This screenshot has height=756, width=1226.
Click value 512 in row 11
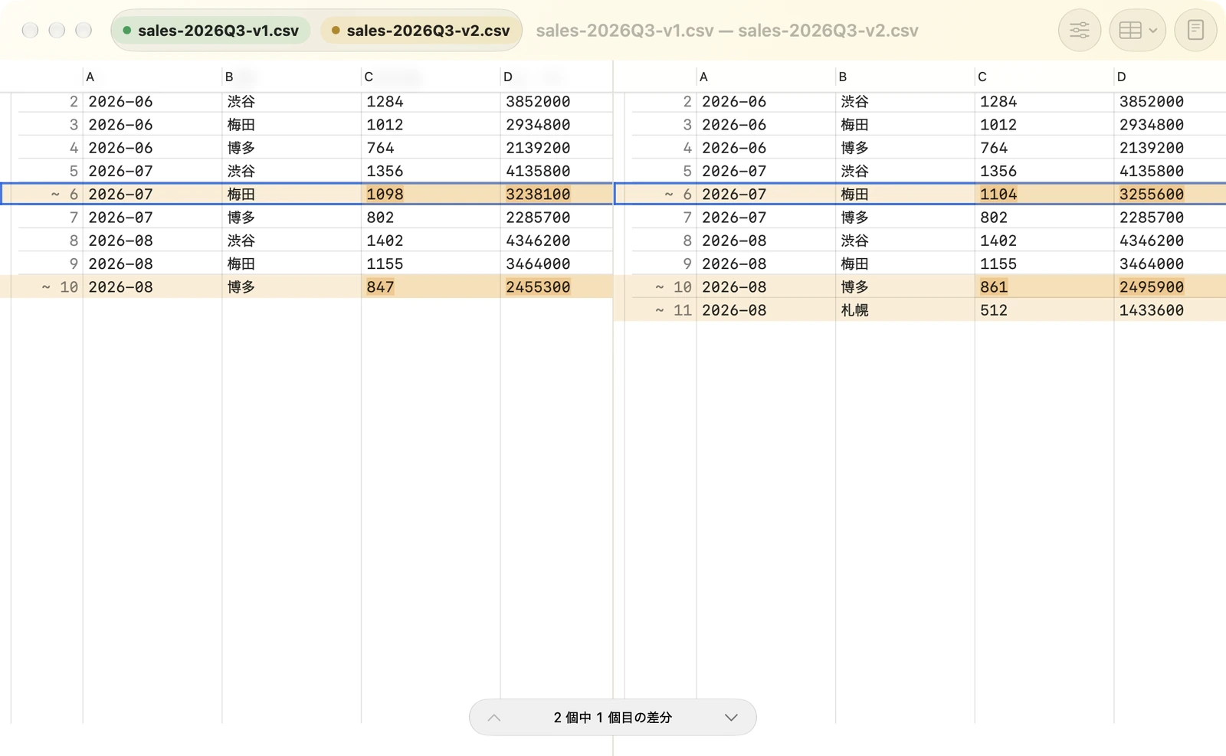(994, 310)
